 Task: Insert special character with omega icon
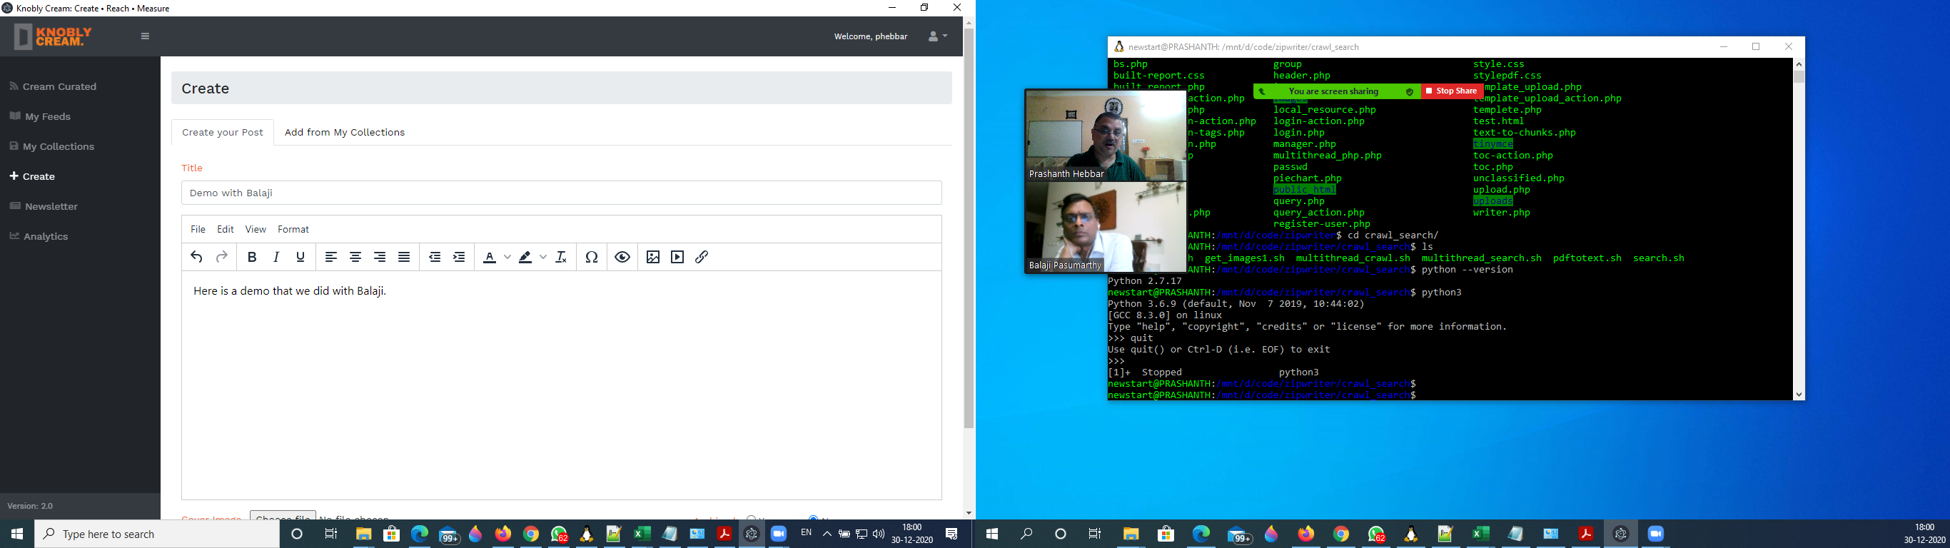(592, 258)
